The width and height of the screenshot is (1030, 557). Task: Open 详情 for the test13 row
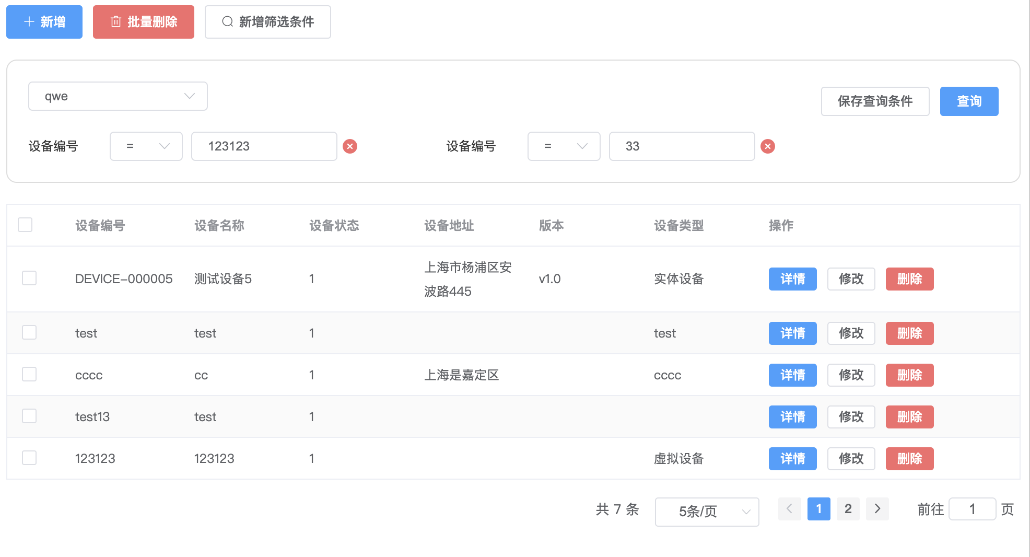click(x=793, y=417)
